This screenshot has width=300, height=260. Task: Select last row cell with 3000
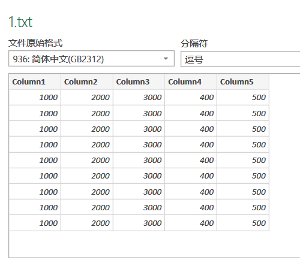pos(139,223)
